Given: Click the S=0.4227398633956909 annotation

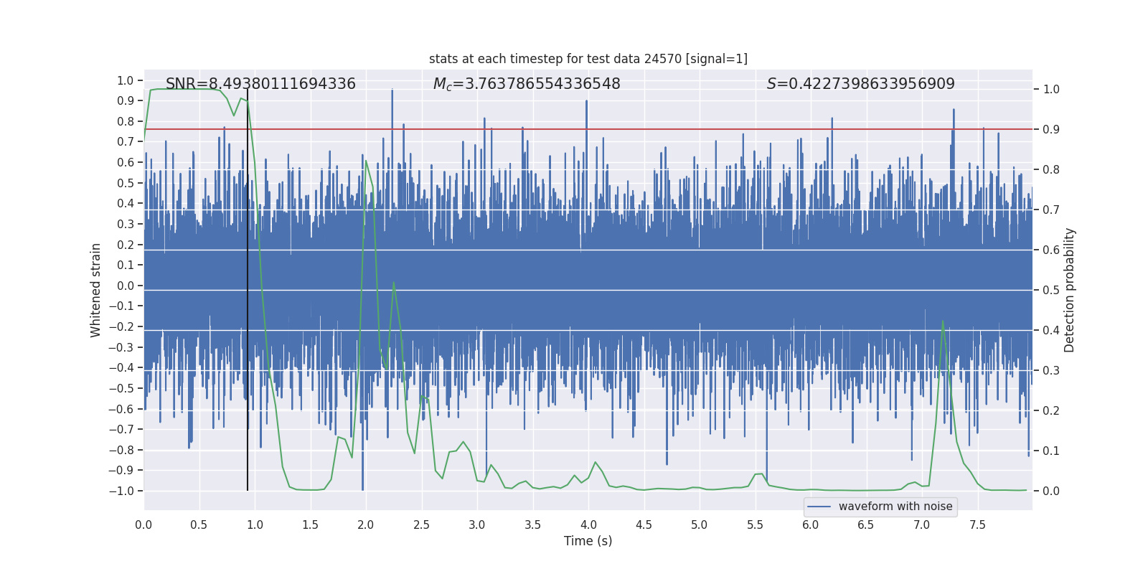Looking at the screenshot, I should (861, 84).
